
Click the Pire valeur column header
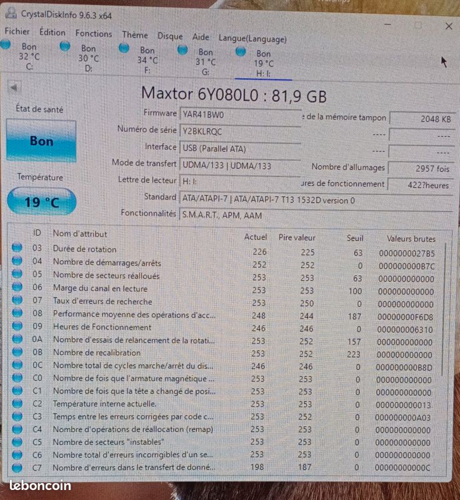[x=297, y=237]
